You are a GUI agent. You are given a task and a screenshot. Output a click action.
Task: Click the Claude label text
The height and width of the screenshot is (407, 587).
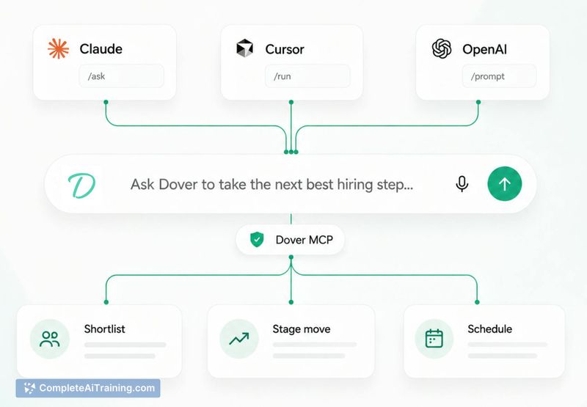[101, 49]
